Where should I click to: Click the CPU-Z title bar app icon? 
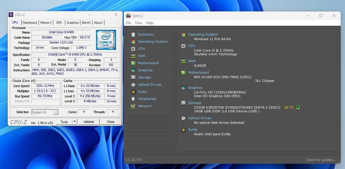[x=11, y=15]
